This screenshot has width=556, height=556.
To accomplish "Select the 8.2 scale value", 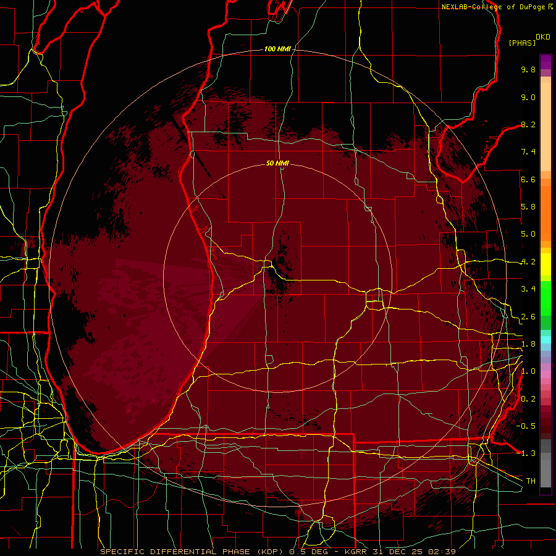I will click(x=528, y=124).
